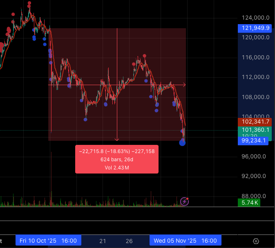Click the purple lightning replay icon

[185, 201]
